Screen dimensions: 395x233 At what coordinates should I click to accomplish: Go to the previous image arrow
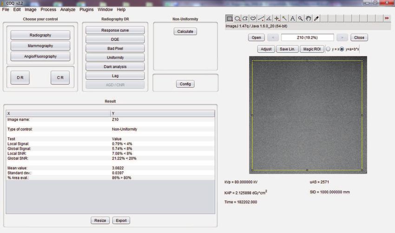click(273, 38)
